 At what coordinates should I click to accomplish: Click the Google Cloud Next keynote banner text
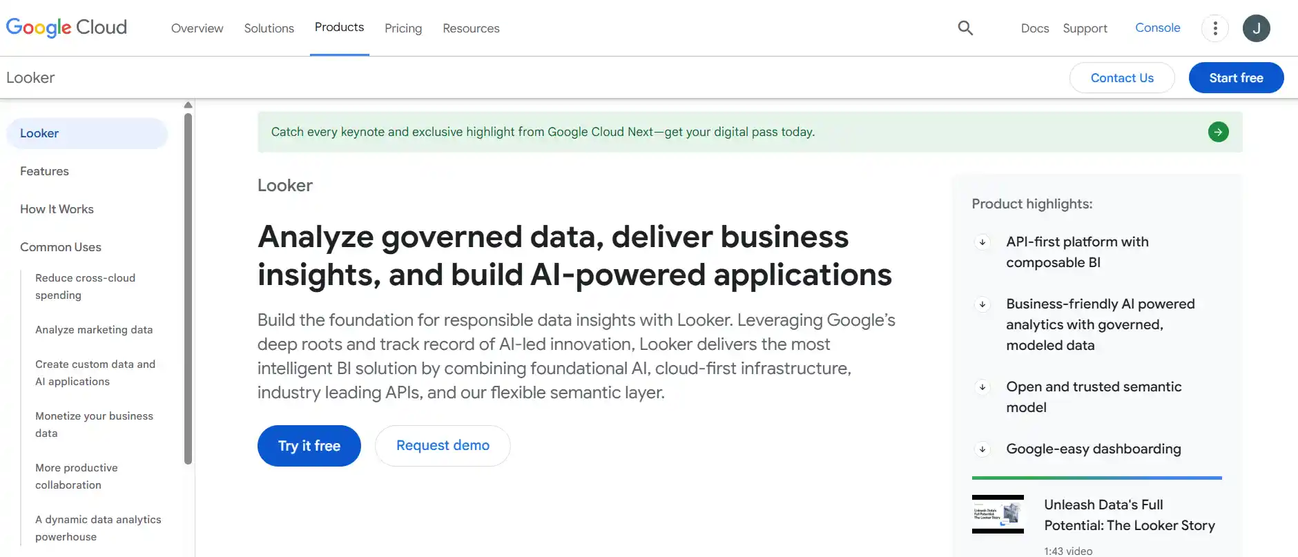coord(543,132)
